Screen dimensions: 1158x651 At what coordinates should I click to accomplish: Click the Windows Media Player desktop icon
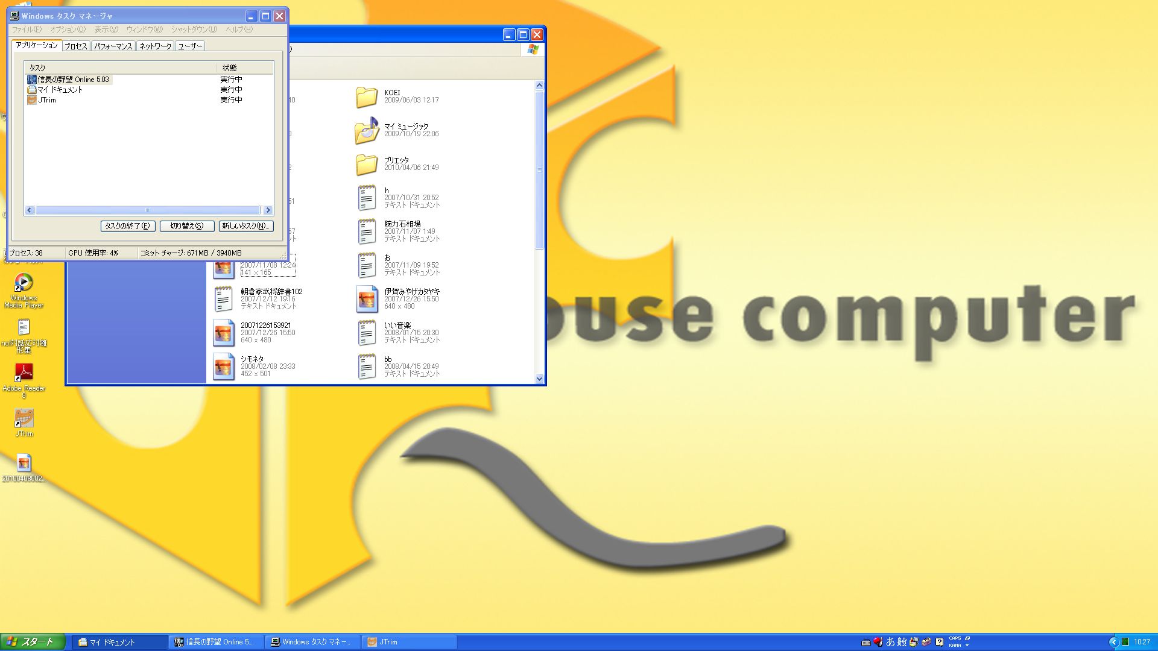coord(24,283)
